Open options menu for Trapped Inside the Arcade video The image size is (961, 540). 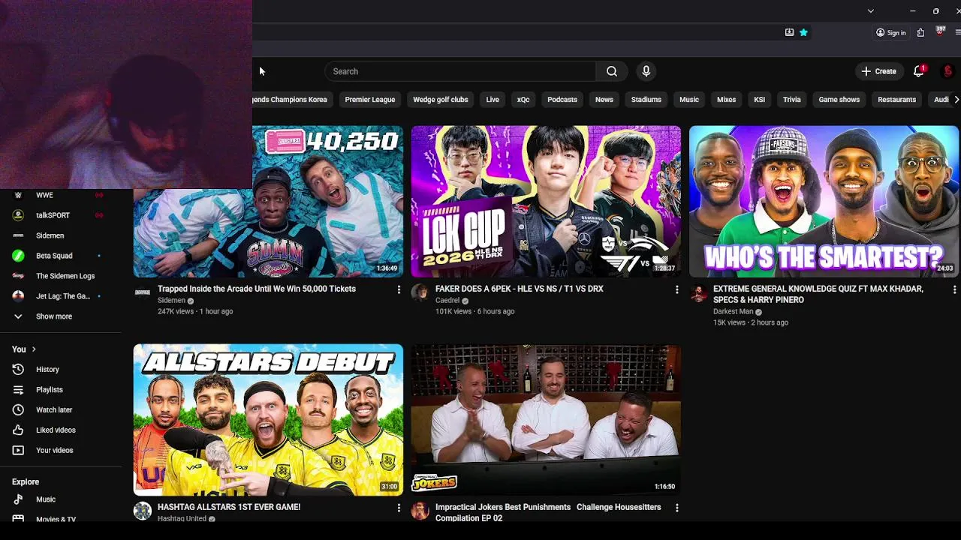point(399,289)
